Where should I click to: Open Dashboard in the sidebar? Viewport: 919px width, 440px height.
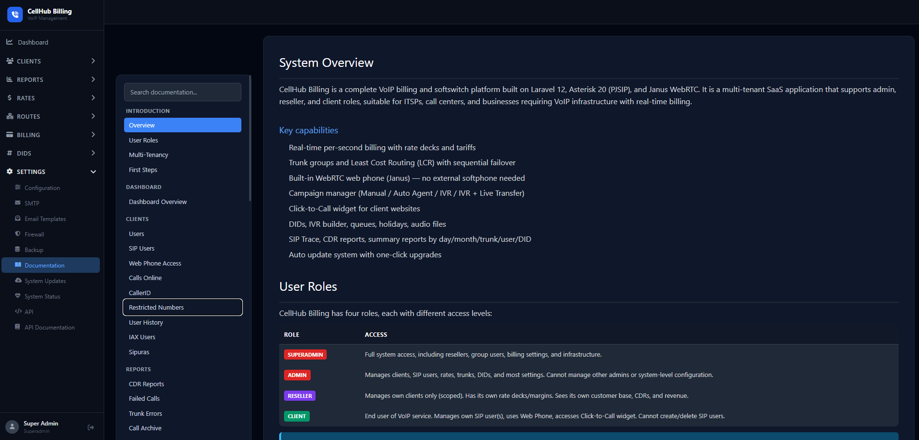tap(51, 42)
